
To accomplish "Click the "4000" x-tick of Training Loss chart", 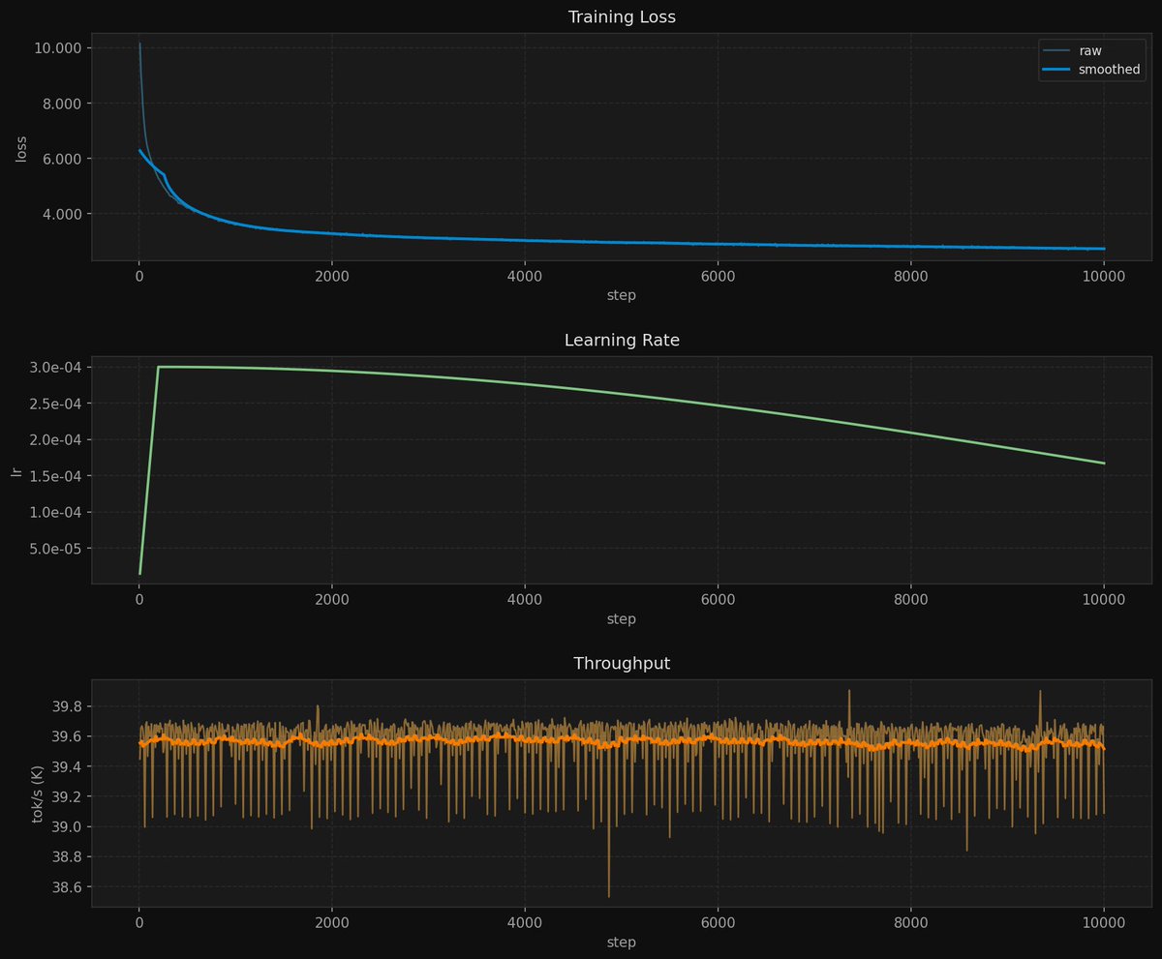I will point(525,276).
